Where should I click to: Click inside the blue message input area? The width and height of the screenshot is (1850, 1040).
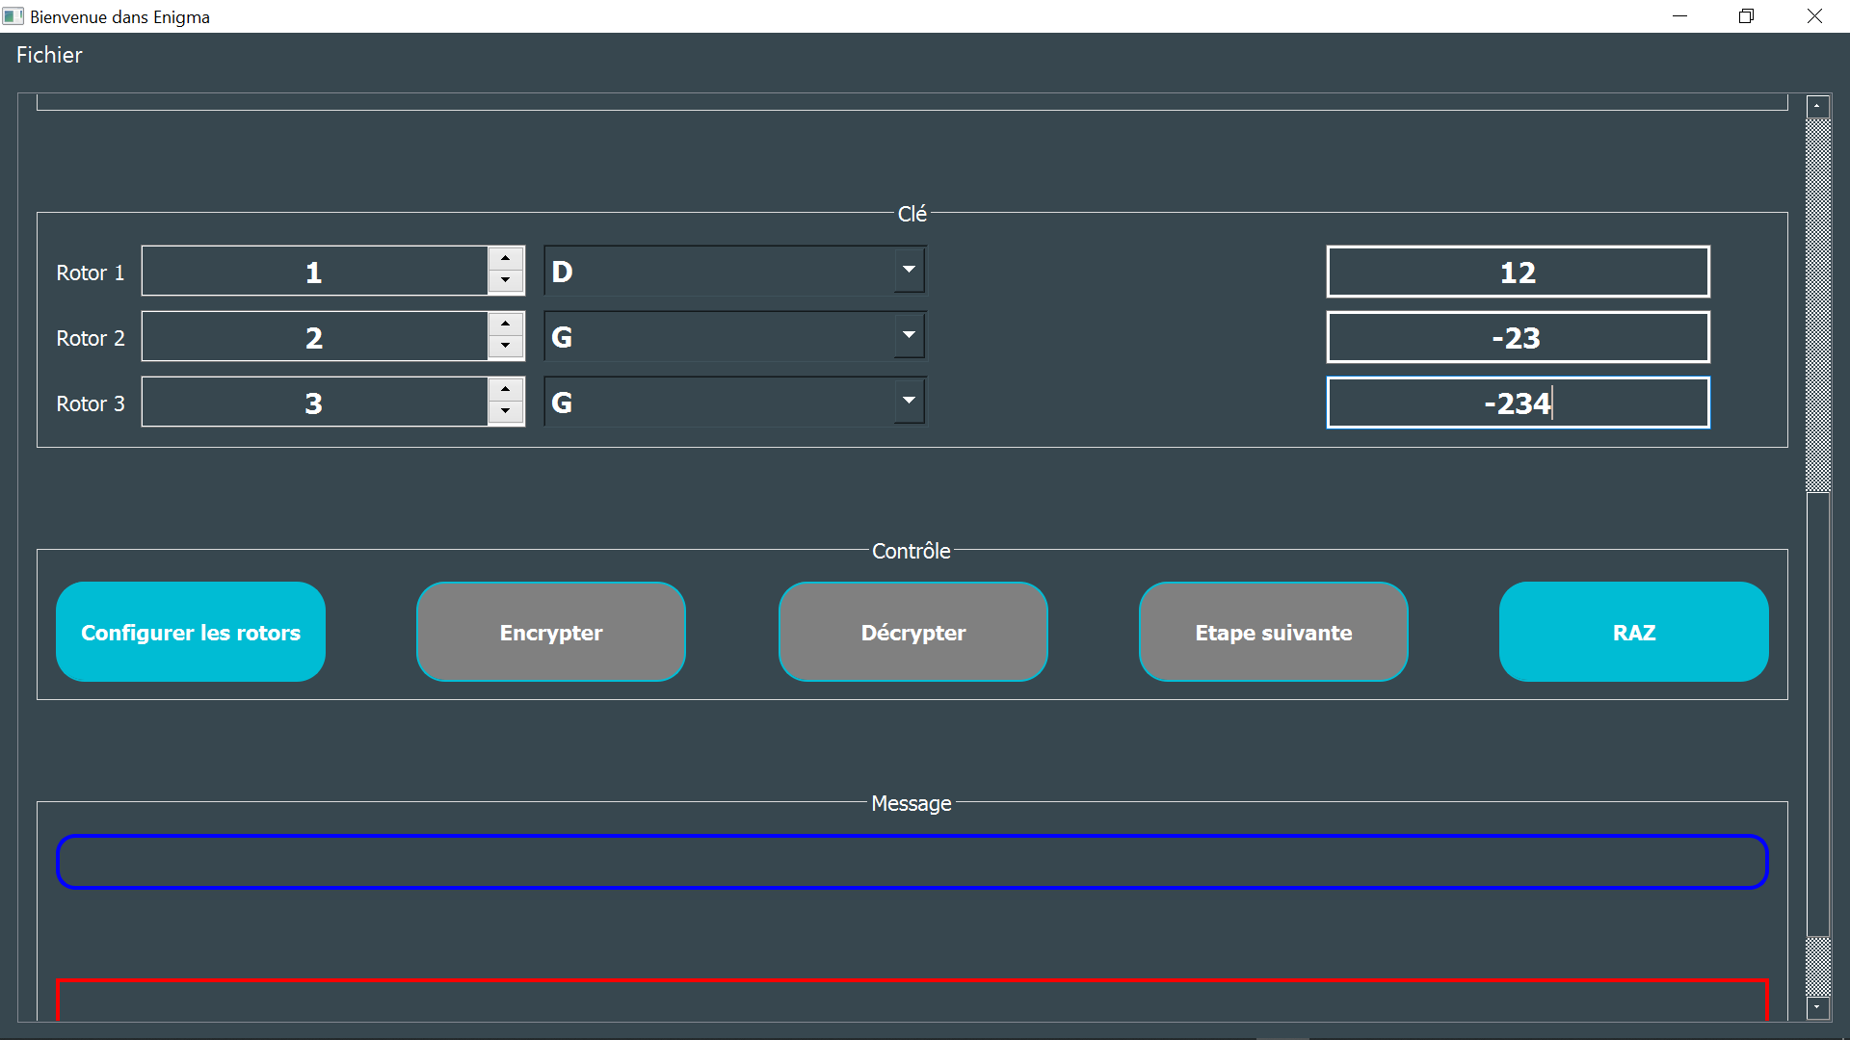click(912, 862)
